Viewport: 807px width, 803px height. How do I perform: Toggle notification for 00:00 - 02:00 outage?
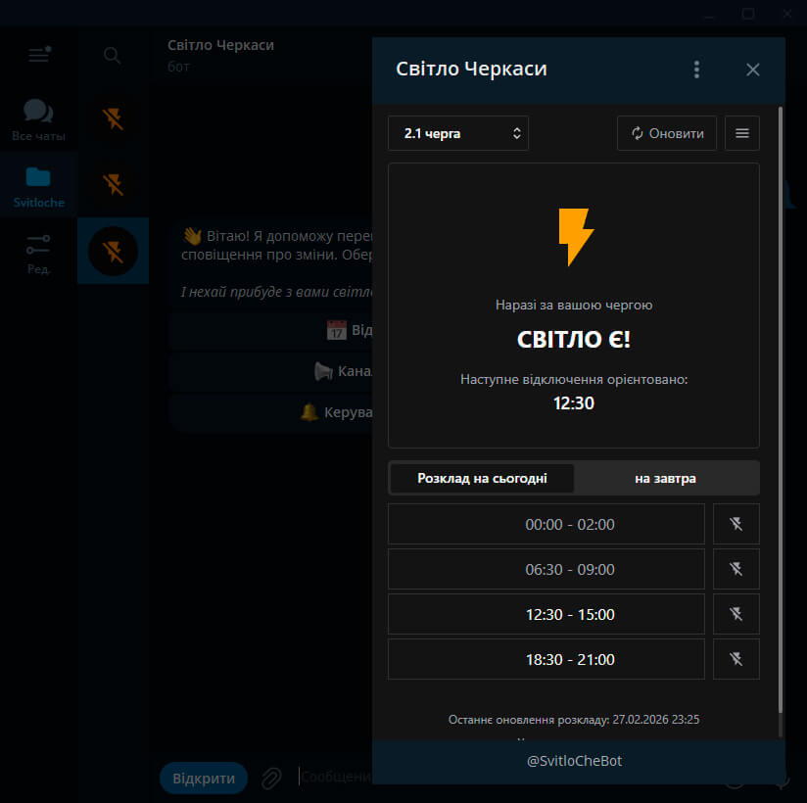736,524
